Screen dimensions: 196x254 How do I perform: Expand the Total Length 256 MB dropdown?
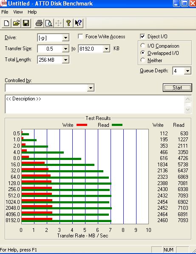pos(65,60)
